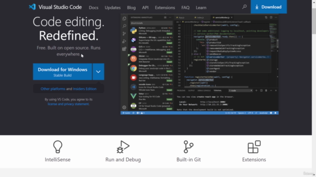Open license and privacy statement link
The height and width of the screenshot is (177, 316).
pos(68,104)
